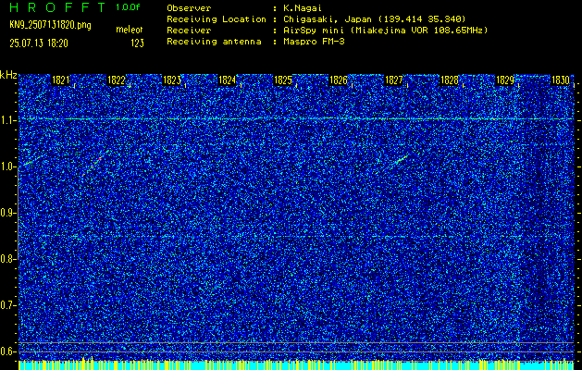Click the date stamp 25.07.13 18:20

click(39, 43)
